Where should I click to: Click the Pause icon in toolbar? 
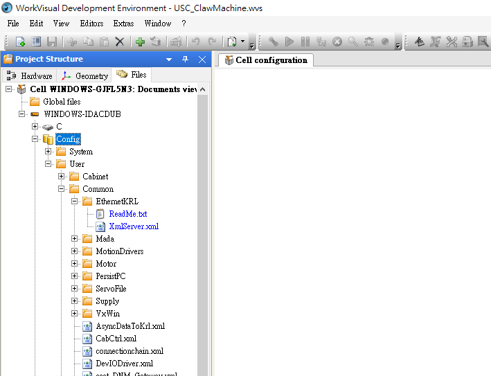pos(305,42)
